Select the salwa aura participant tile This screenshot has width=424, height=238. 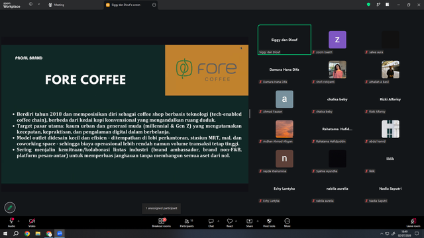tap(390, 40)
